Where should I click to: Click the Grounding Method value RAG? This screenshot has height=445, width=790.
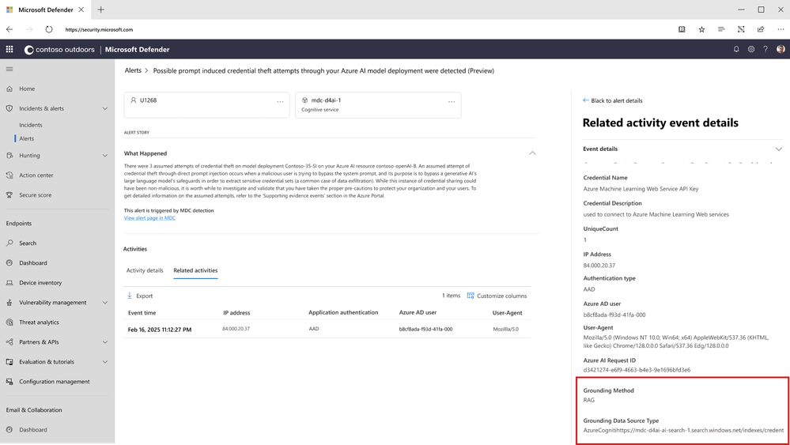click(589, 400)
